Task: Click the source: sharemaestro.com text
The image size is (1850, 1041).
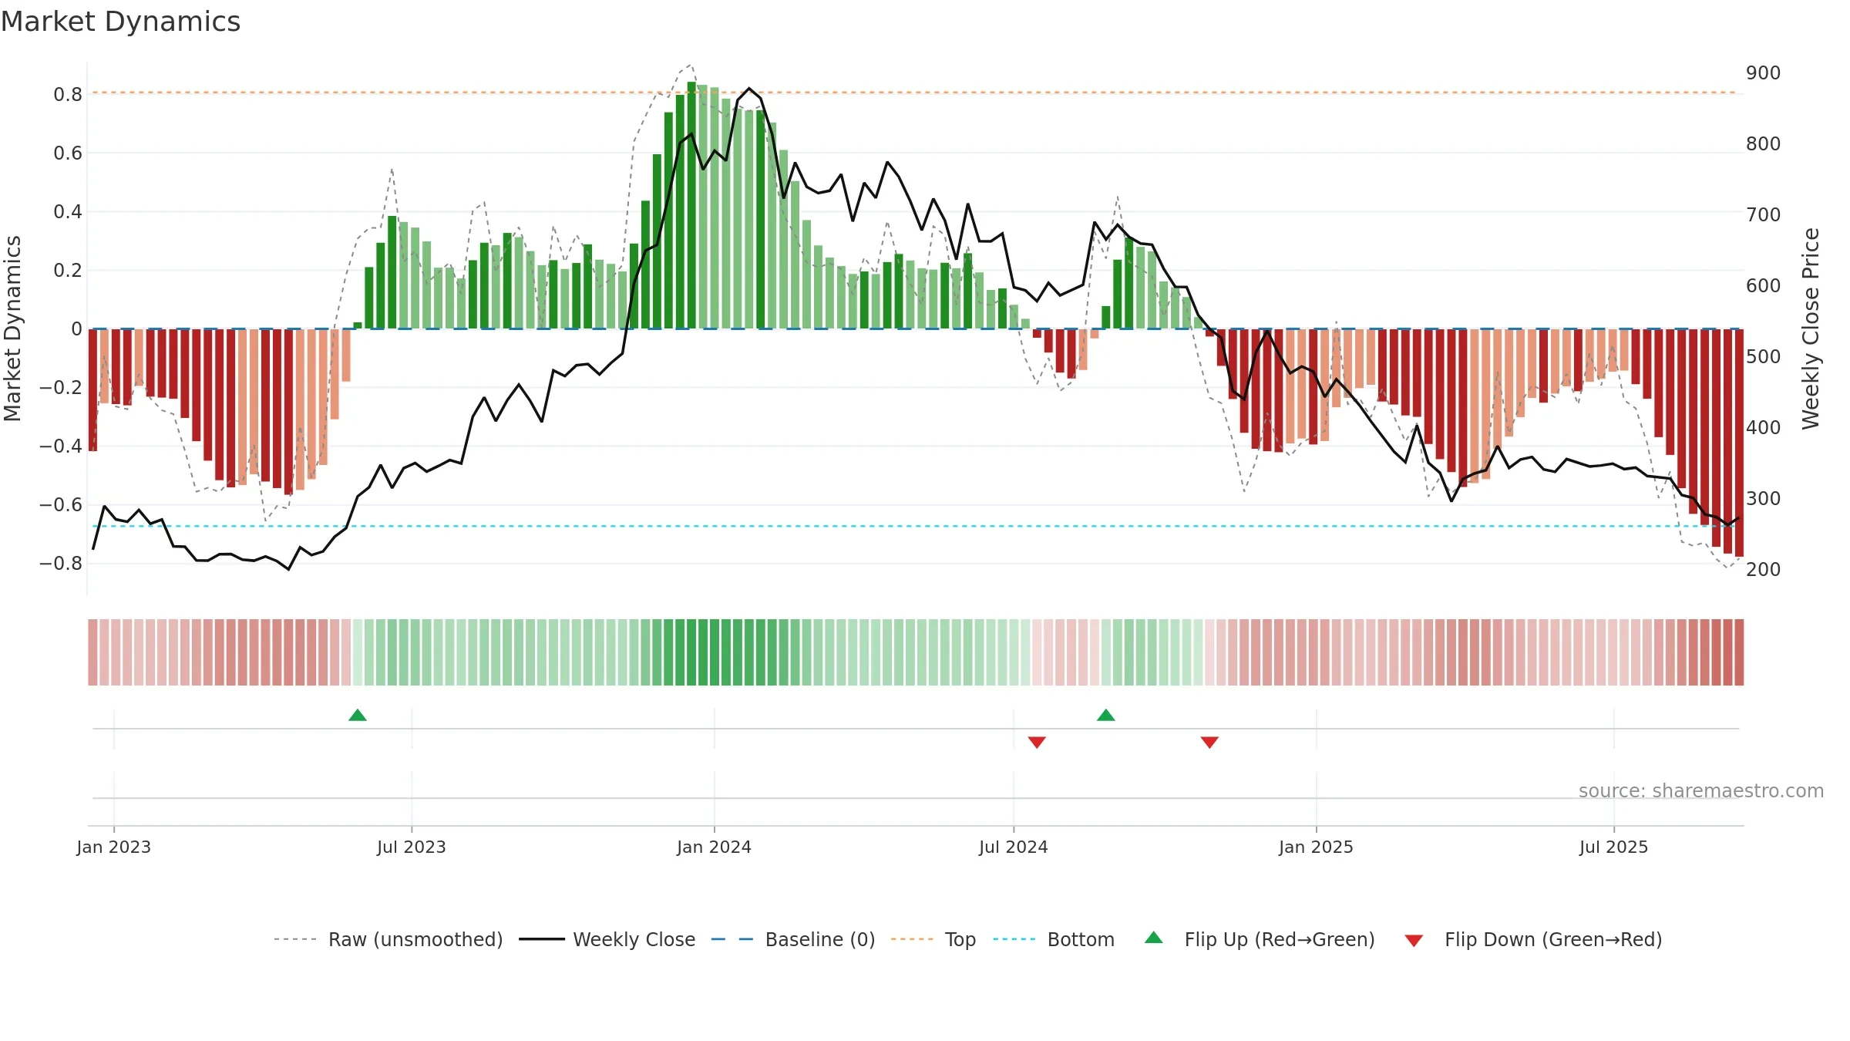Action: pyautogui.click(x=1701, y=791)
